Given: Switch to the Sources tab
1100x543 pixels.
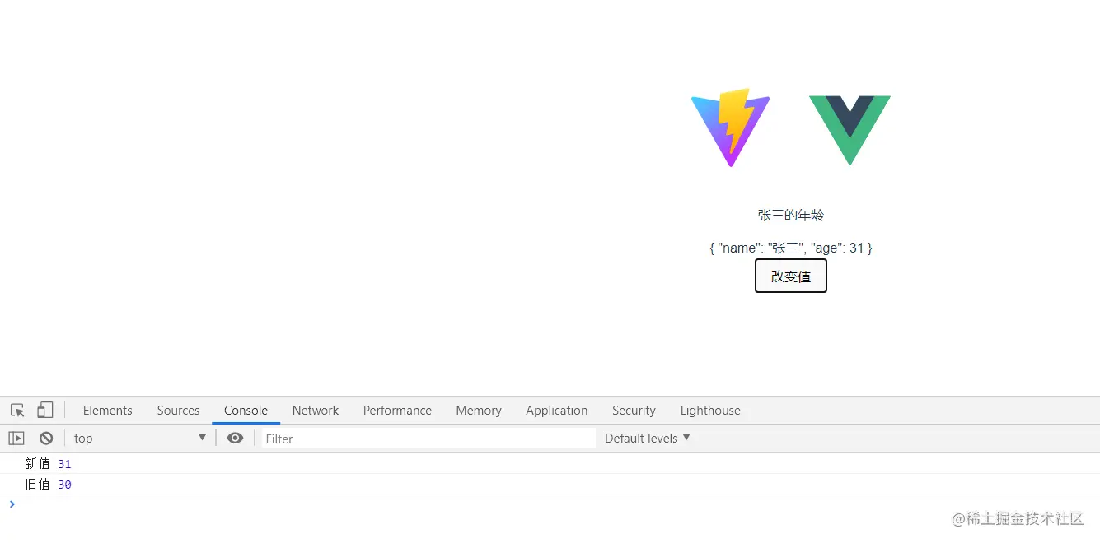Looking at the screenshot, I should point(178,410).
